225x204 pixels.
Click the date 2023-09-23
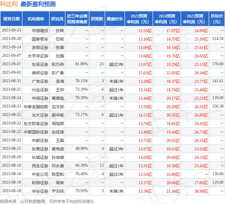(x=11, y=30)
